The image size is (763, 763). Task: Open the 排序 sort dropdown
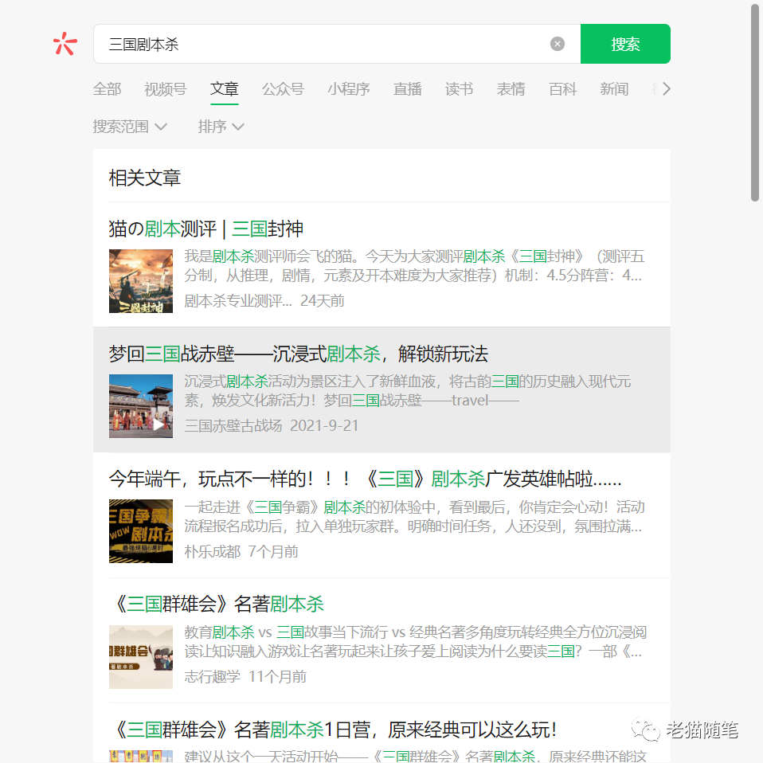[x=221, y=127]
